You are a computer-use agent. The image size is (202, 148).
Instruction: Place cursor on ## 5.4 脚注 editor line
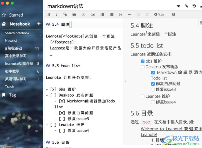click(x=58, y=24)
